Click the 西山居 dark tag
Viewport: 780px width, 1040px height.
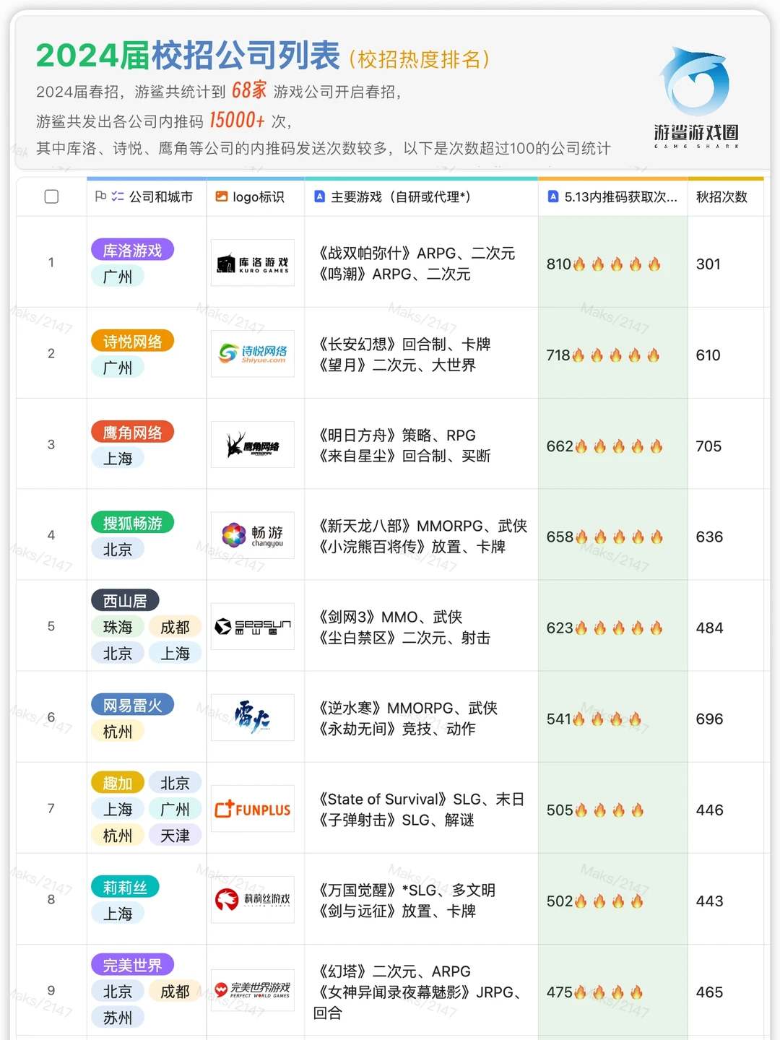click(125, 600)
